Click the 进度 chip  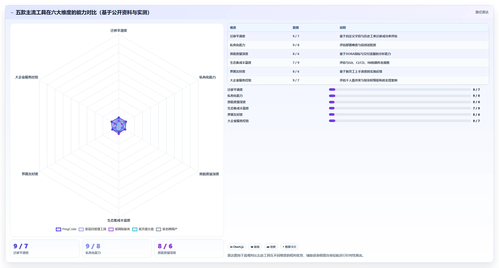[x=271, y=247]
